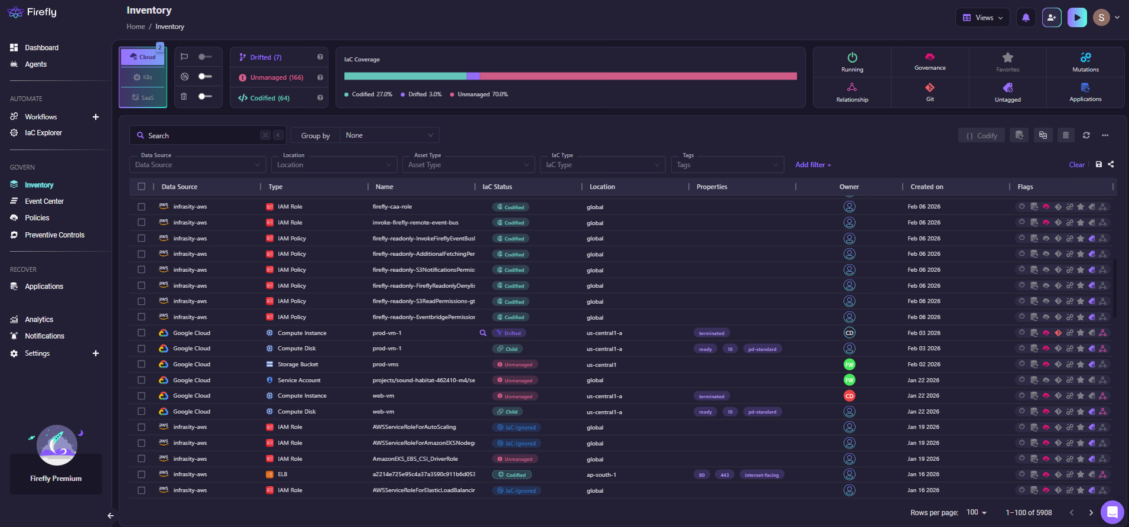1129x527 pixels.
Task: Click the Relationship quick filter tile
Action: 852,92
